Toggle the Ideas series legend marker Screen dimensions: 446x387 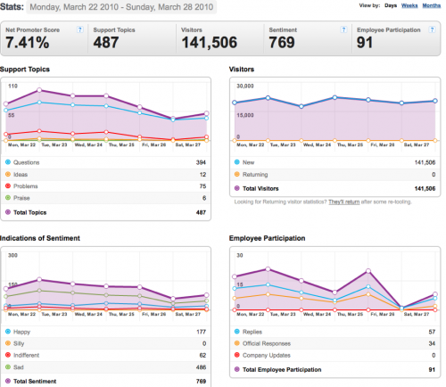[8, 174]
